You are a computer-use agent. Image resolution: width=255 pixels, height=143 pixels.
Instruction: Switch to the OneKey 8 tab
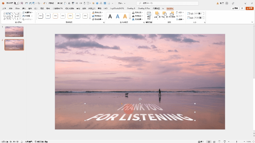(131, 8)
